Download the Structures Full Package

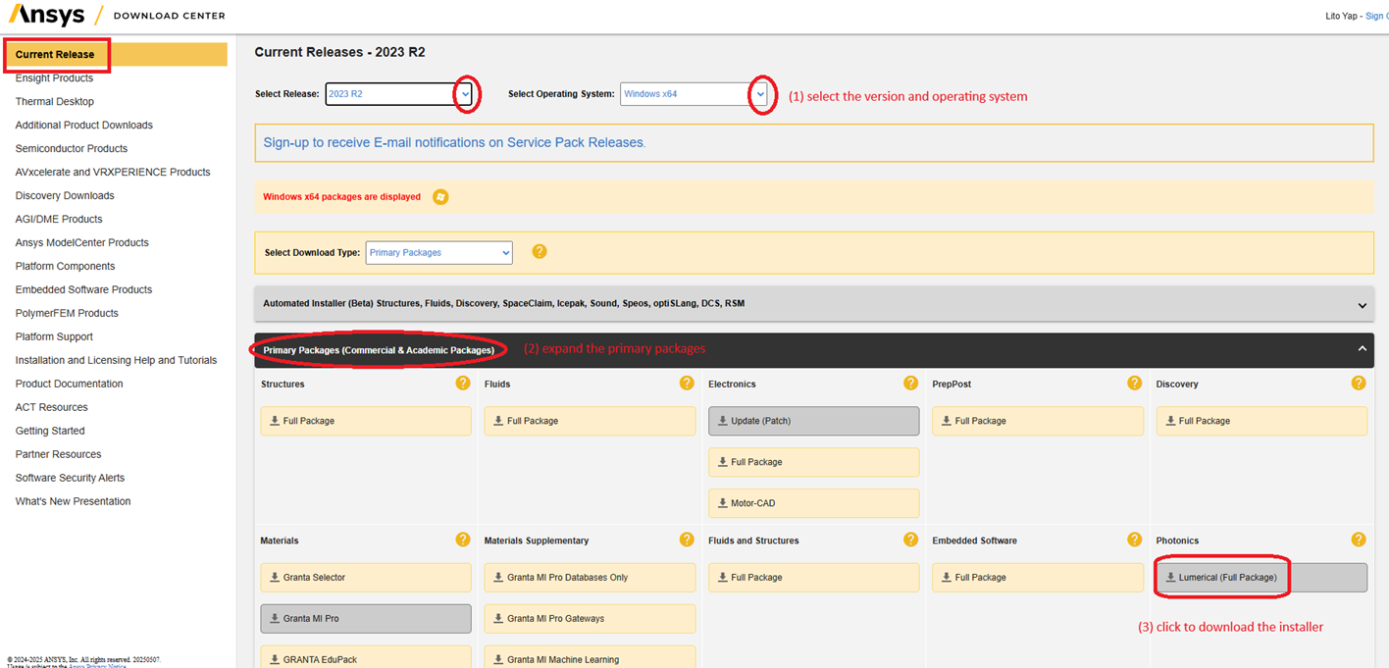point(366,421)
